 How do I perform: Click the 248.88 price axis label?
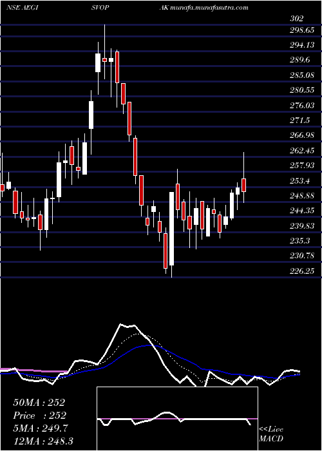point(302,196)
